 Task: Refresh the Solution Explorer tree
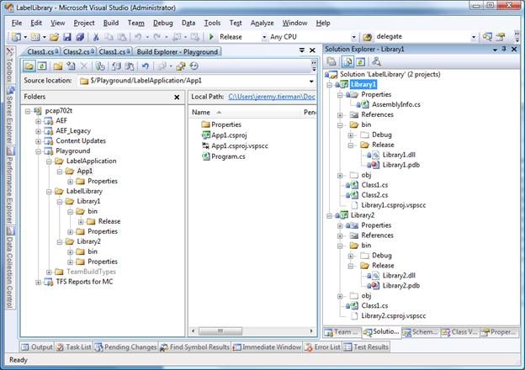360,61
